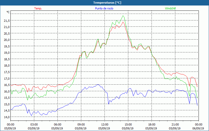The height and width of the screenshot is (131, 209).
Task: Click the "00:00" time label above 05/09/19
Action: pos(10,125)
